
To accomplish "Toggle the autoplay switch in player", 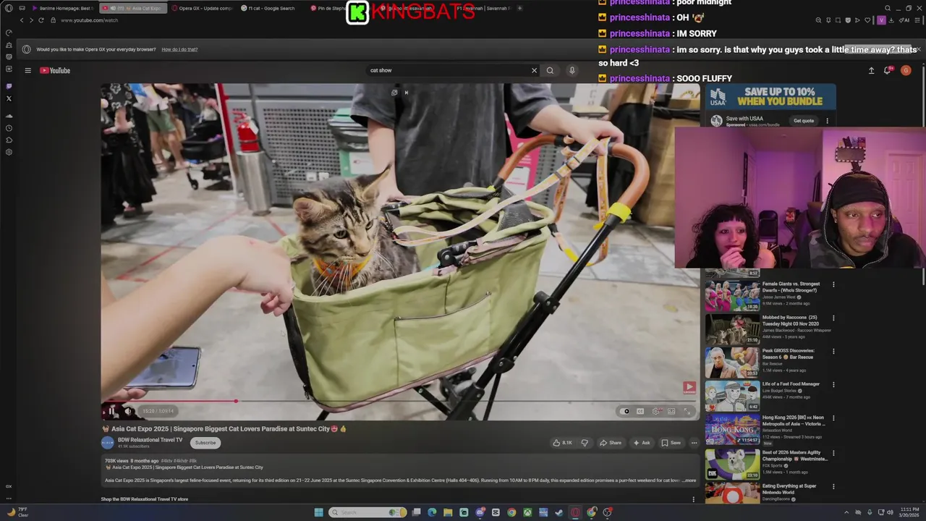I will pyautogui.click(x=626, y=411).
